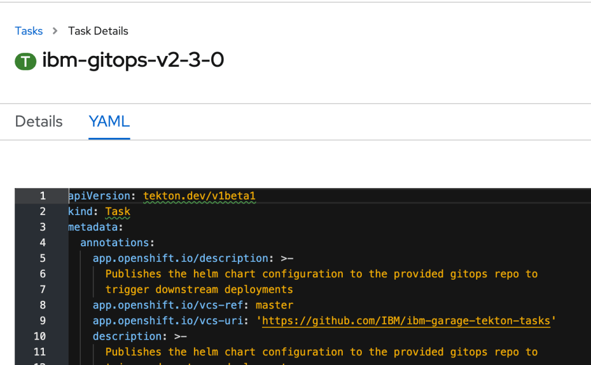Click line number 1 in editor gutter
Screen dimensions: 591x365
tap(42, 196)
